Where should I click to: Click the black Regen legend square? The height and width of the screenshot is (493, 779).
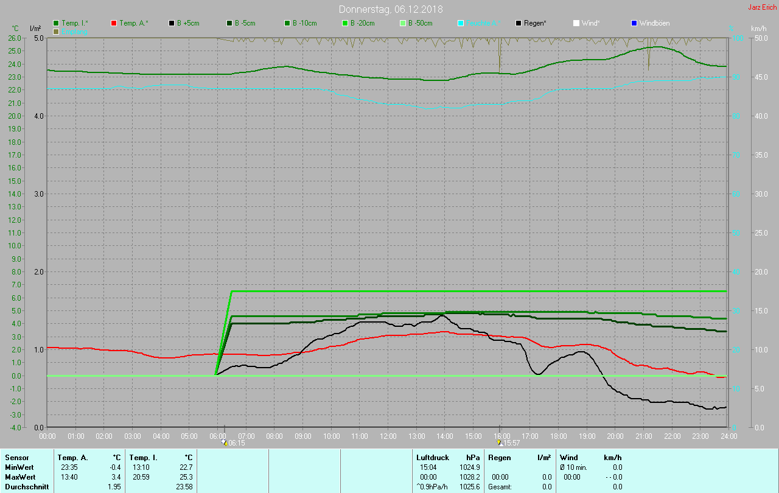(519, 23)
